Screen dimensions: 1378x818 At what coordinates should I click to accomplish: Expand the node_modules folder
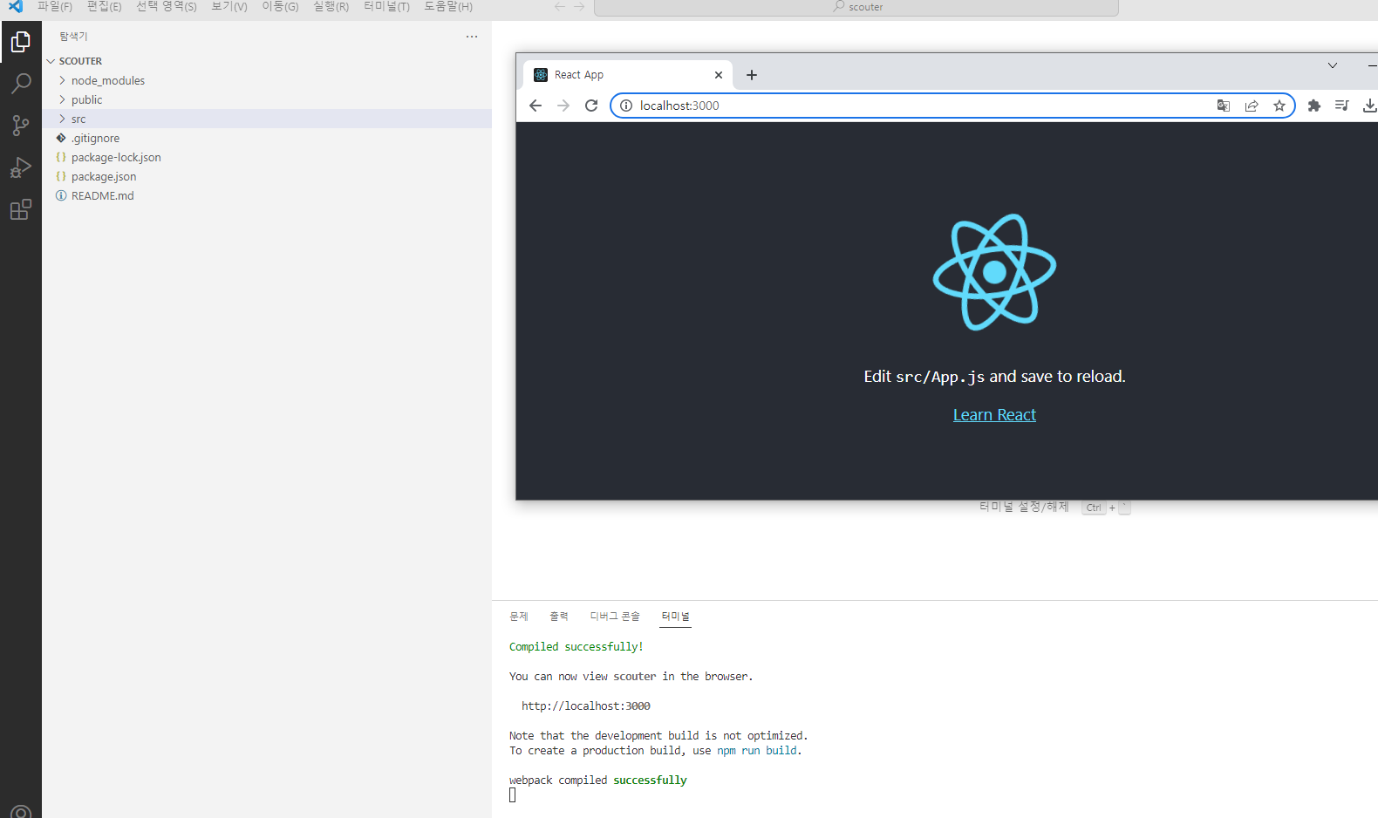click(267, 80)
